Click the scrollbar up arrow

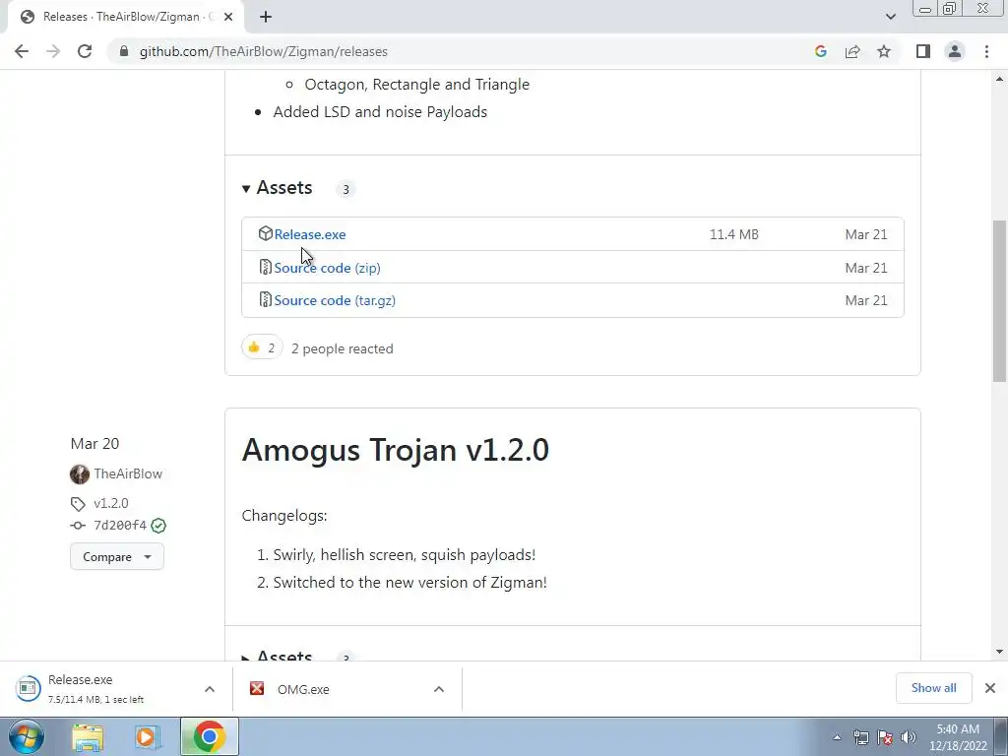coord(1000,79)
